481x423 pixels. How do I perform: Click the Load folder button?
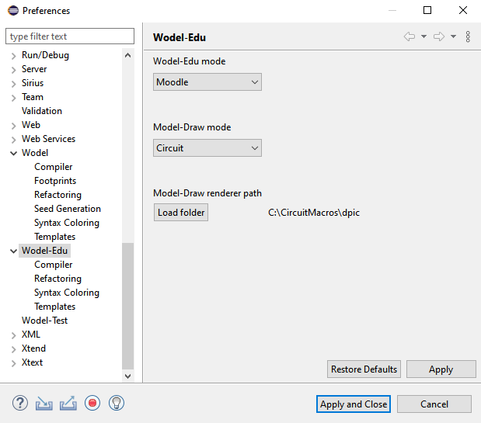(181, 212)
